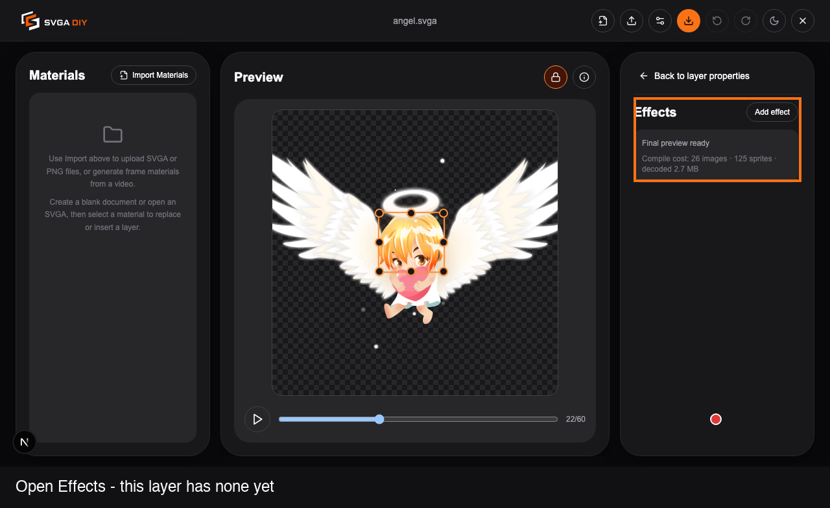Open the info icon in Preview

pyautogui.click(x=584, y=77)
